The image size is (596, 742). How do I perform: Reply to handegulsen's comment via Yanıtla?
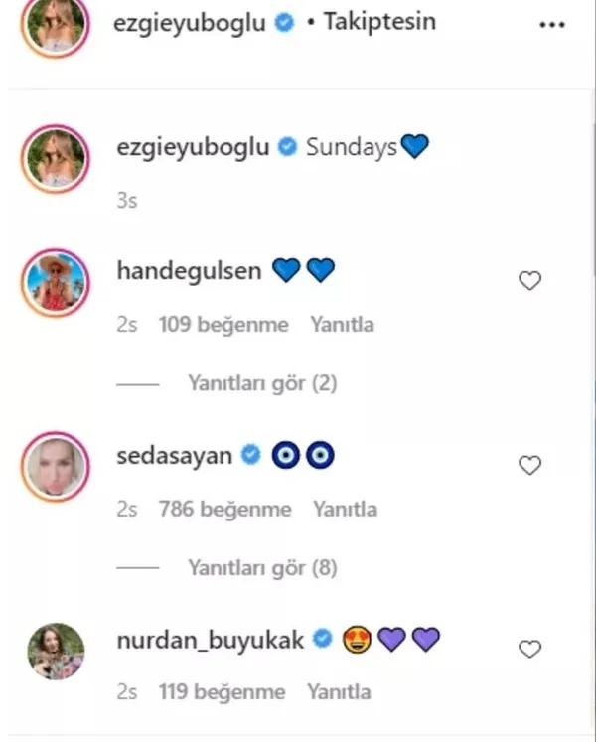[343, 325]
